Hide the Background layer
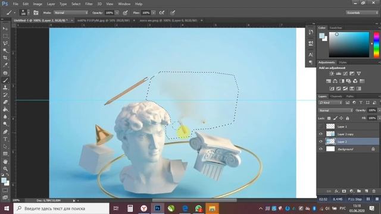381x214 pixels. (321, 149)
